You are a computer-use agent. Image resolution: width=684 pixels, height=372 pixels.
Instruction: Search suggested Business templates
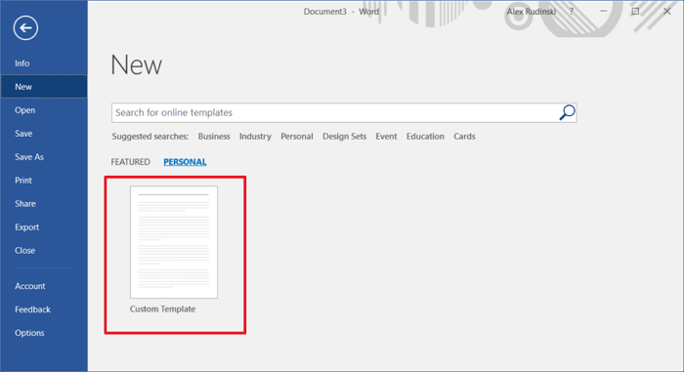(214, 137)
